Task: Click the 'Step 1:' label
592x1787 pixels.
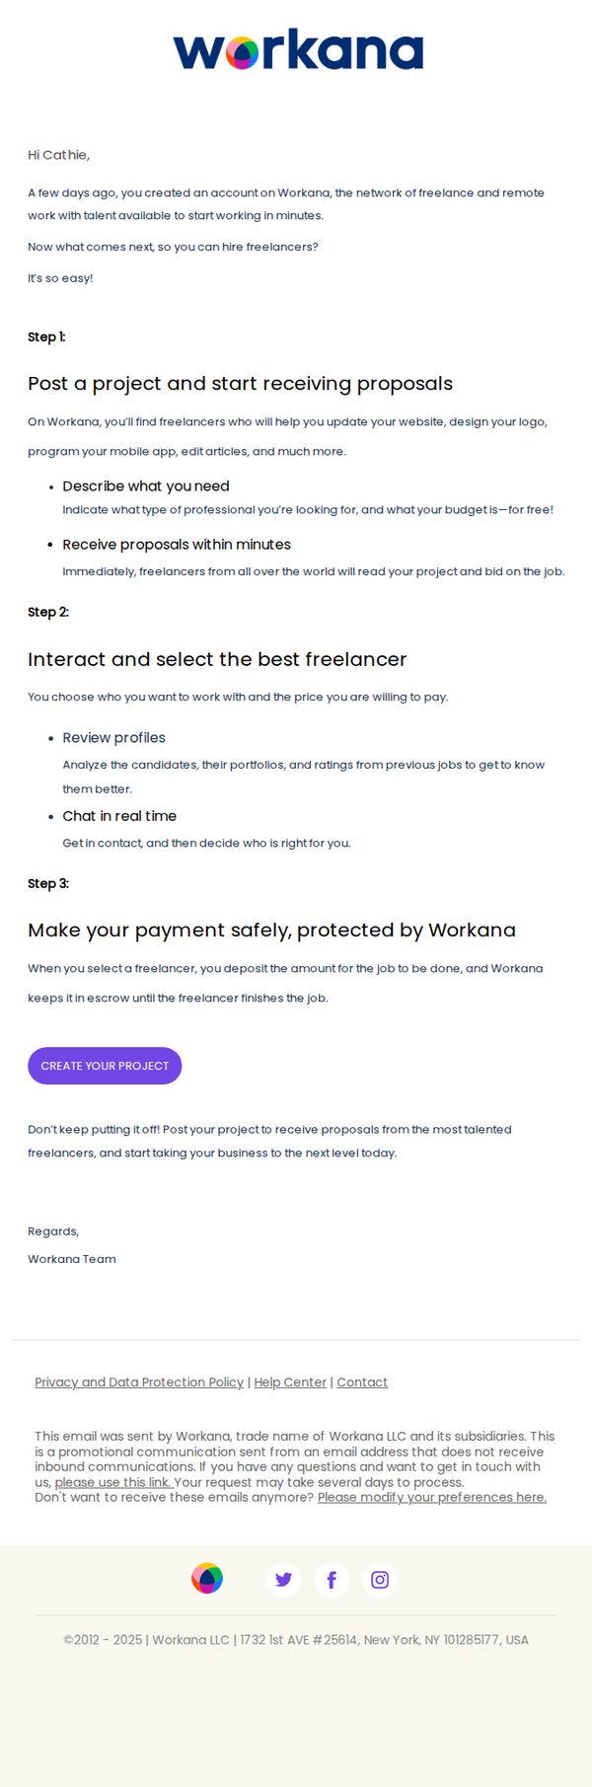Action: 46,337
